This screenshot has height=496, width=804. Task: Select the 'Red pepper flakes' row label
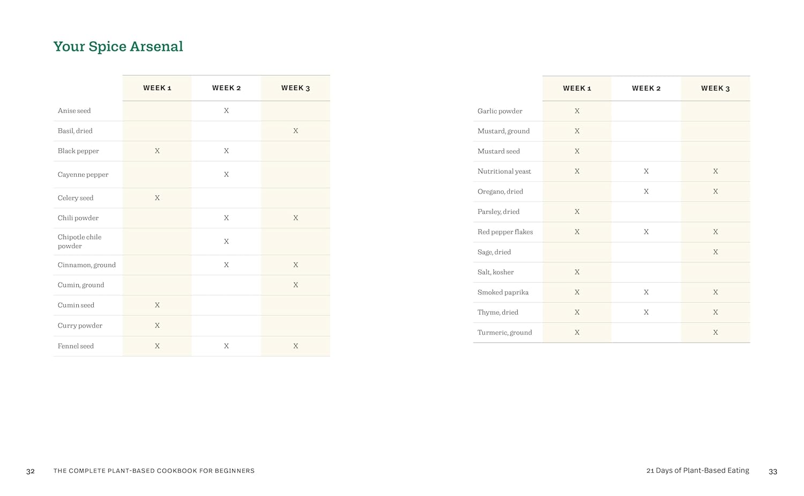pos(505,232)
